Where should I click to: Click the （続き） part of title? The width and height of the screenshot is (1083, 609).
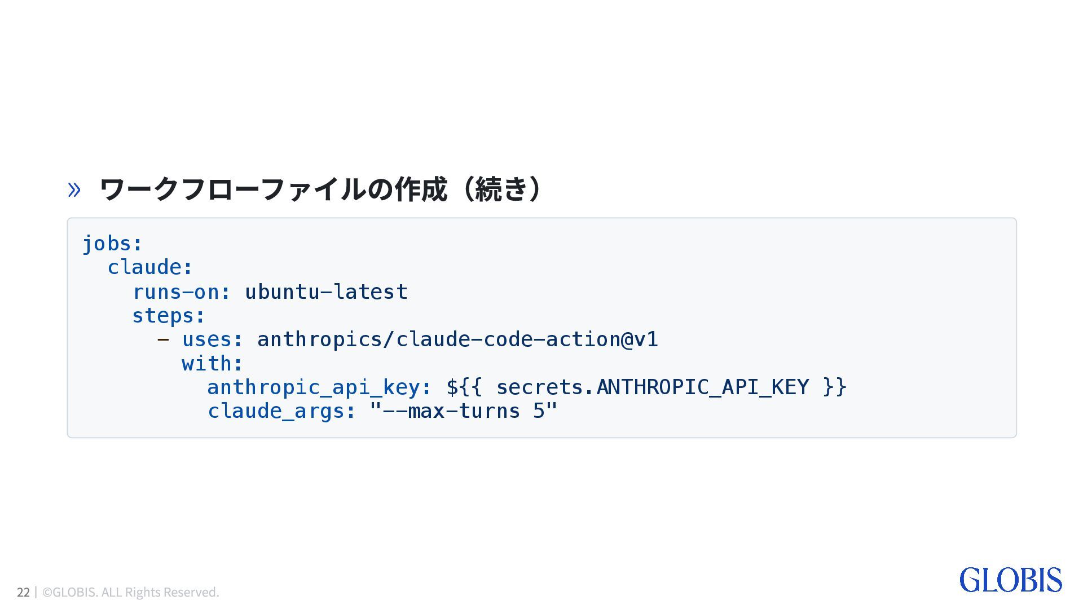pyautogui.click(x=500, y=189)
